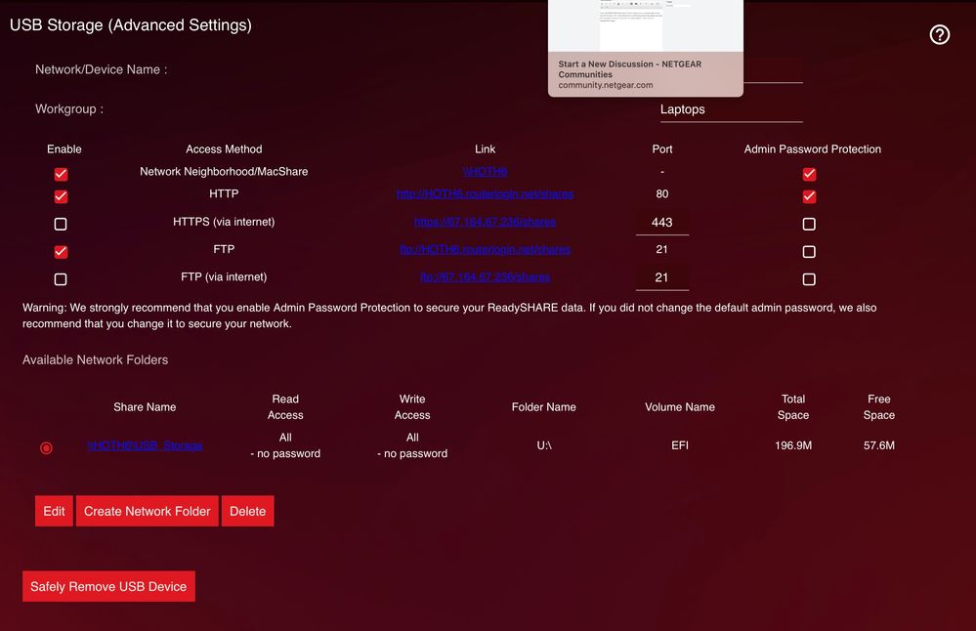The image size is (976, 631).
Task: Select the USB_Storage share radio button
Action: coord(46,447)
